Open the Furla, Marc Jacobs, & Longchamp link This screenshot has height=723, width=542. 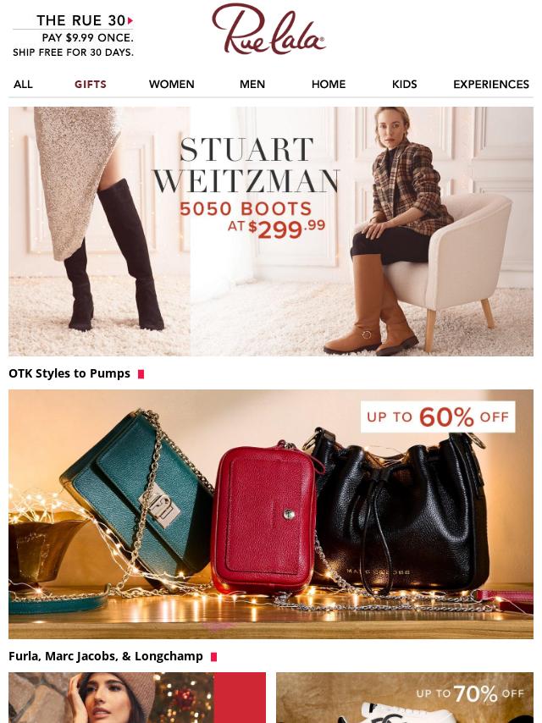click(x=106, y=656)
